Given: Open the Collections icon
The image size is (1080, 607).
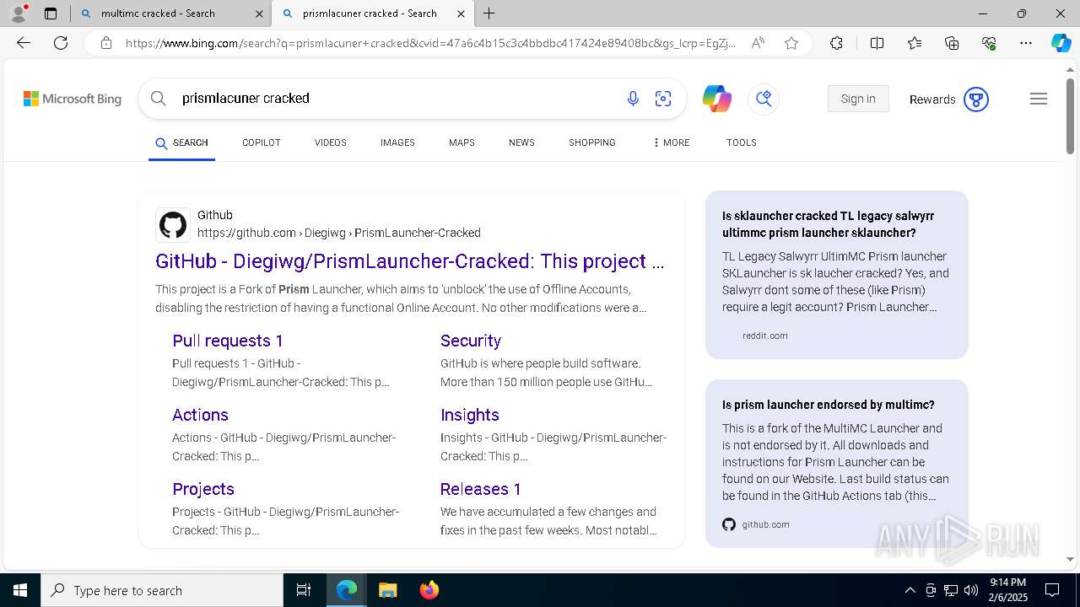Looking at the screenshot, I should click(952, 43).
